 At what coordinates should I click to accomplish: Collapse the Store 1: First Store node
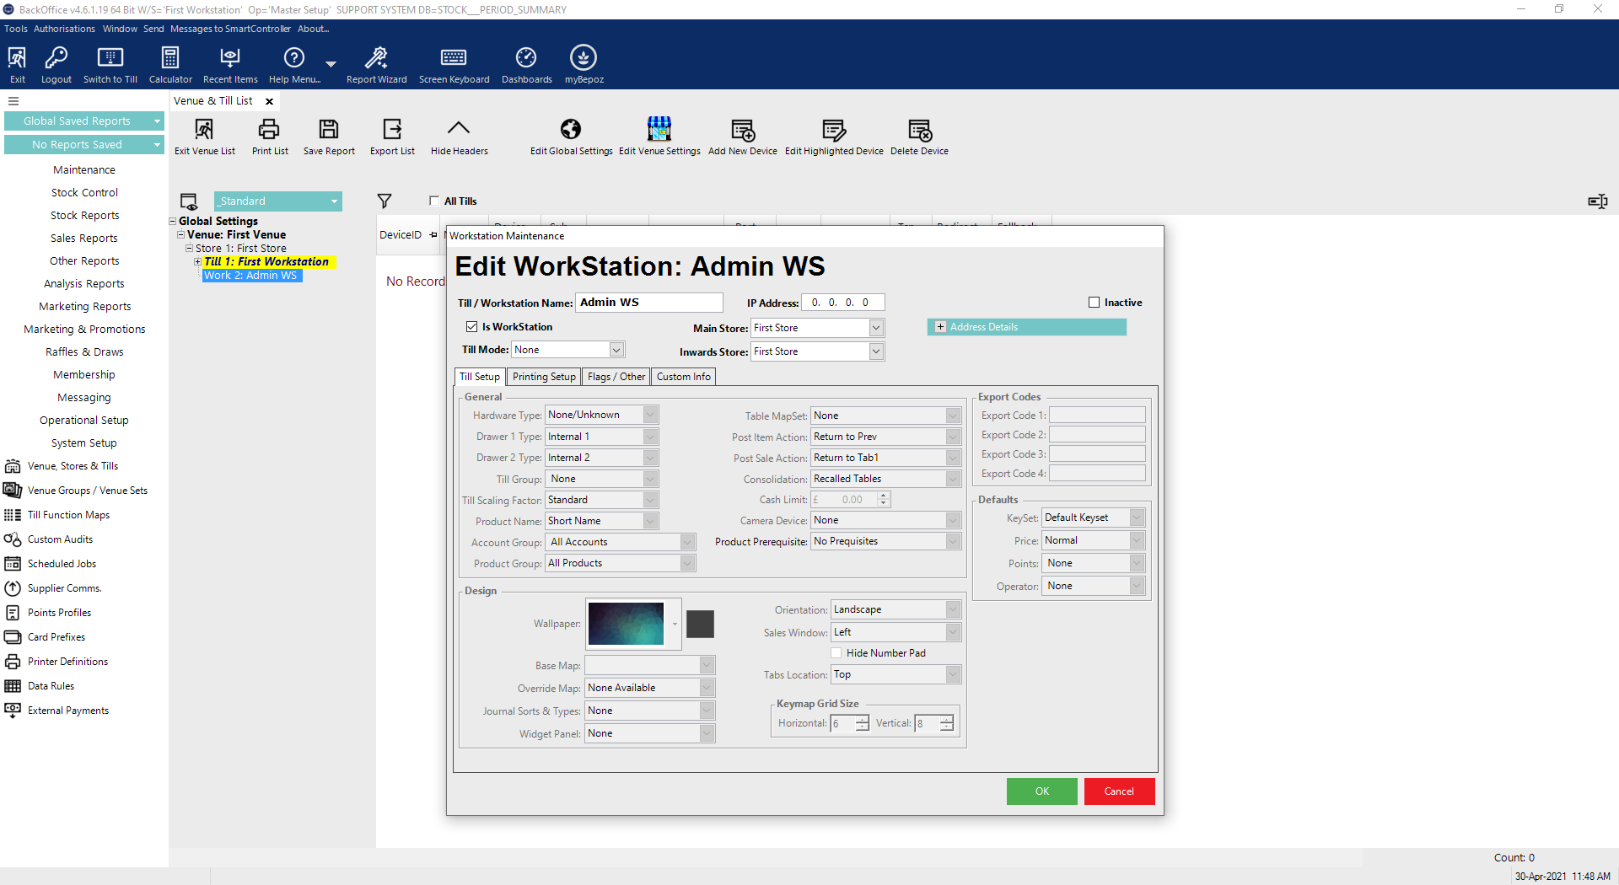189,248
